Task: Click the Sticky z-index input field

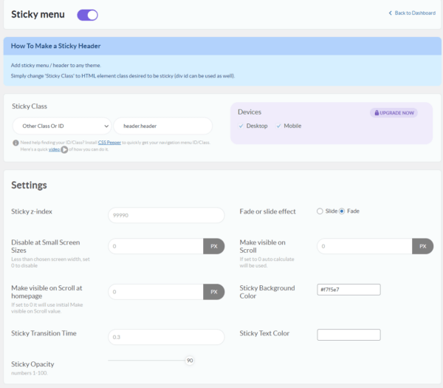Action: click(166, 215)
